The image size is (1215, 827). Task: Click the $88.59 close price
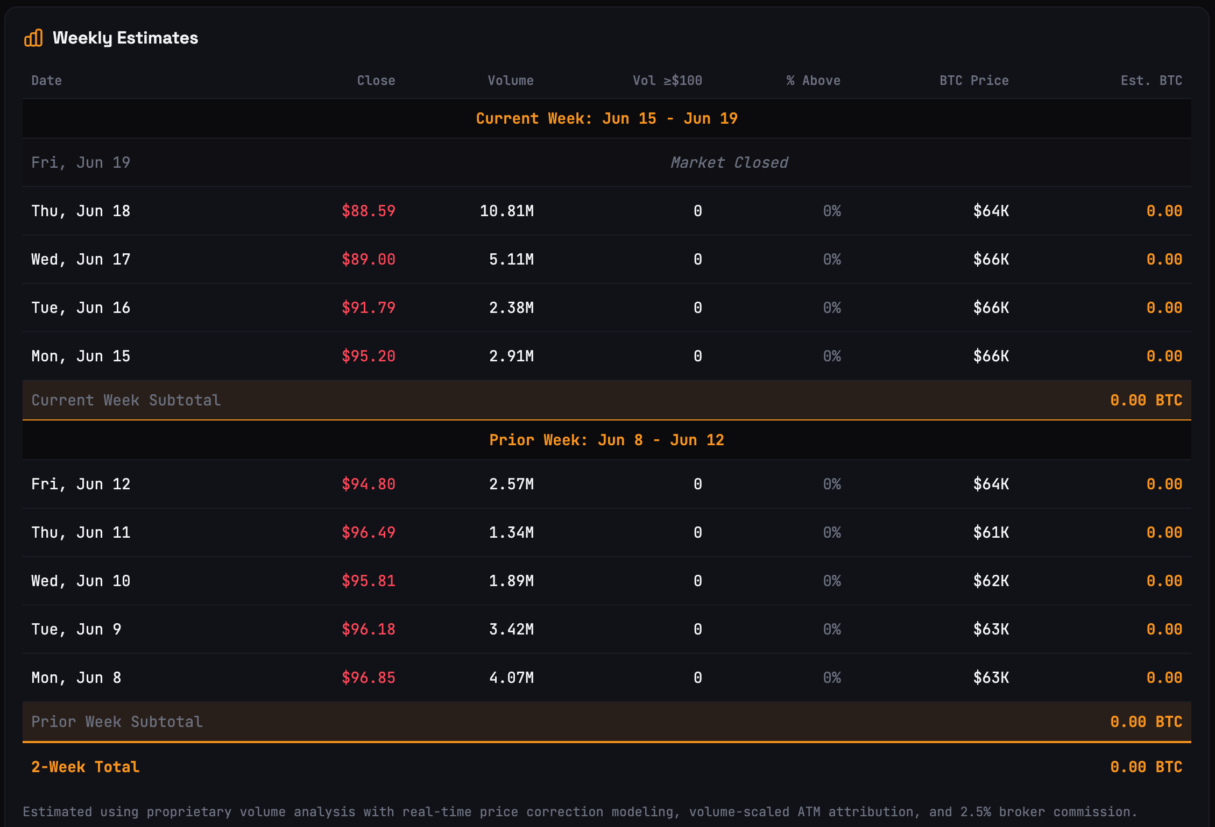click(x=369, y=211)
